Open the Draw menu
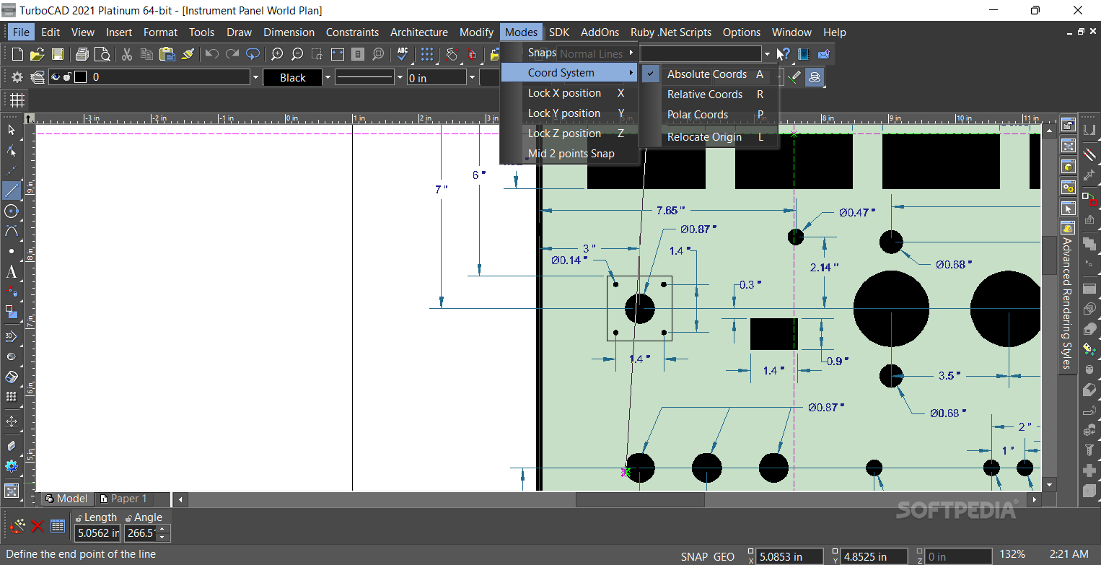1101x565 pixels. 239,32
